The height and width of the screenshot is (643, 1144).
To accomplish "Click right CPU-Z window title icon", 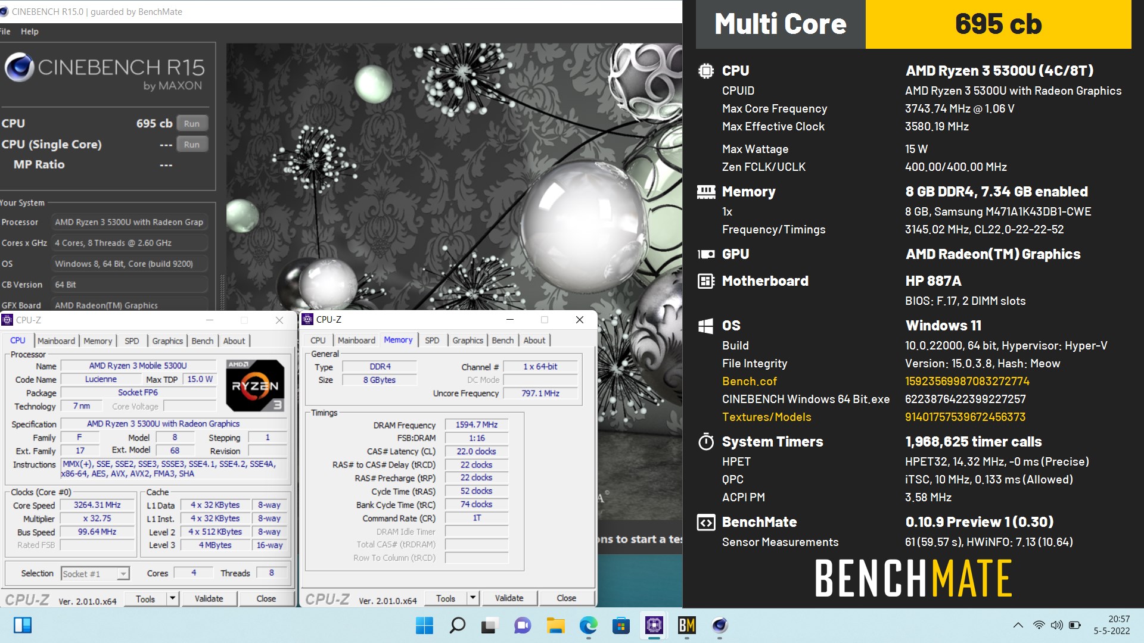I will pos(307,320).
